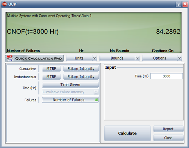Open the Units dropdown arrow
This screenshot has height=148, width=189.
pyautogui.click(x=94, y=58)
